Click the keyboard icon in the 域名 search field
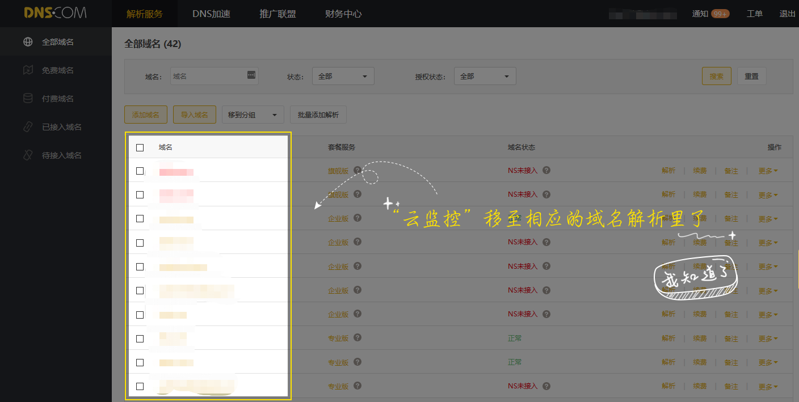The height and width of the screenshot is (402, 799). pyautogui.click(x=251, y=75)
